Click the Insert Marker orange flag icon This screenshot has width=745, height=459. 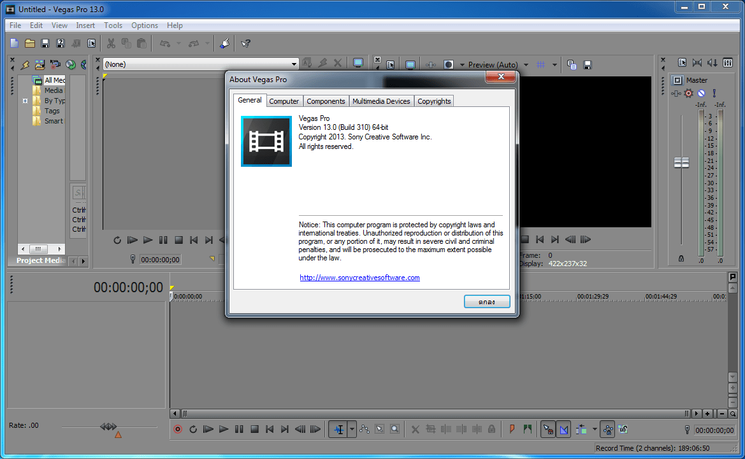coord(512,429)
